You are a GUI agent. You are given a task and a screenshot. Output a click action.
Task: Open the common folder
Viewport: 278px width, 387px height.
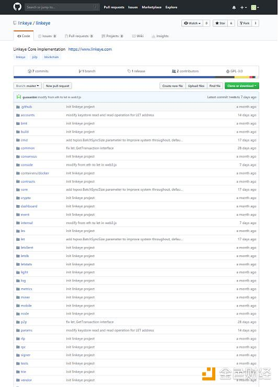click(x=28, y=148)
